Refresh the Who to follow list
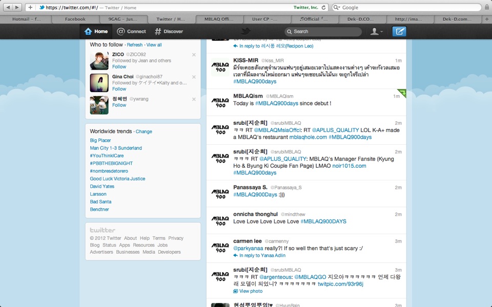Image resolution: width=492 pixels, height=307 pixels. [135, 45]
